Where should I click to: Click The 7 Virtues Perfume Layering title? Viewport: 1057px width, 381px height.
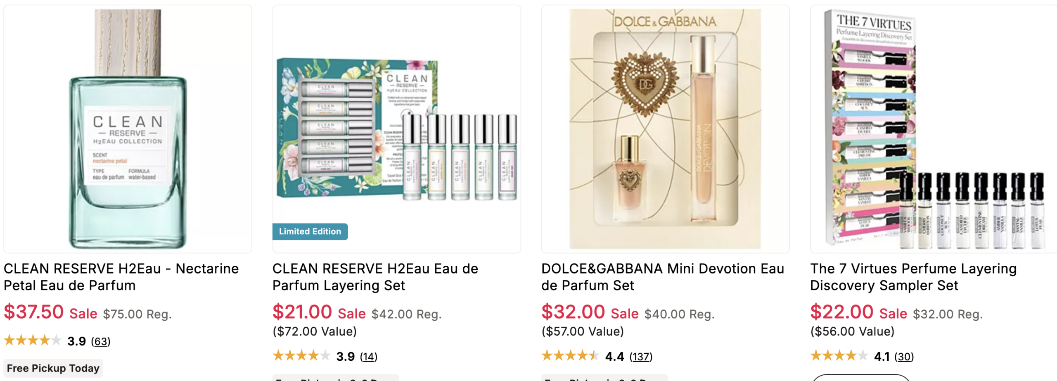[913, 277]
